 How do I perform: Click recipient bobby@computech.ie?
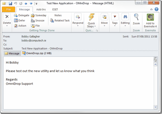click(x=34, y=40)
